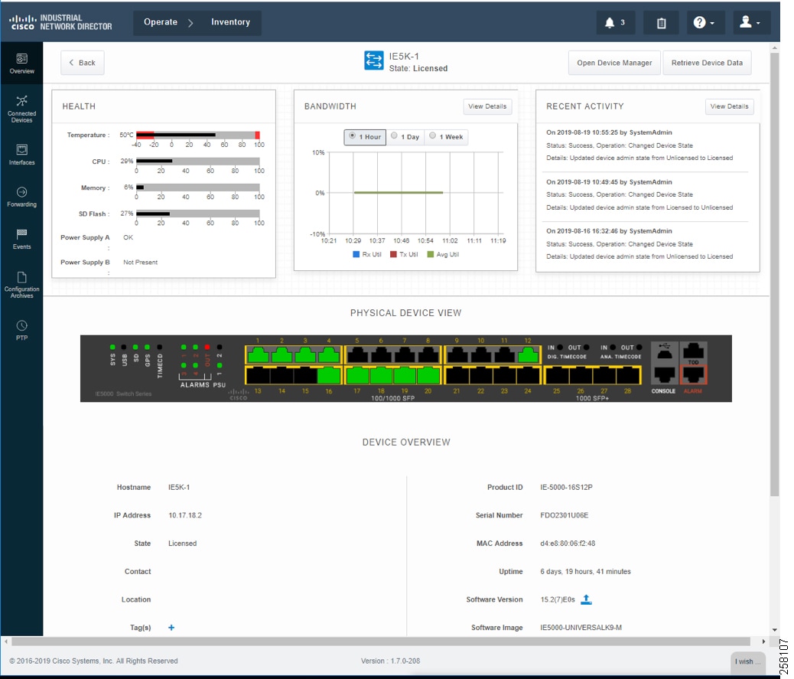Click the Temperature health bar

click(x=198, y=135)
